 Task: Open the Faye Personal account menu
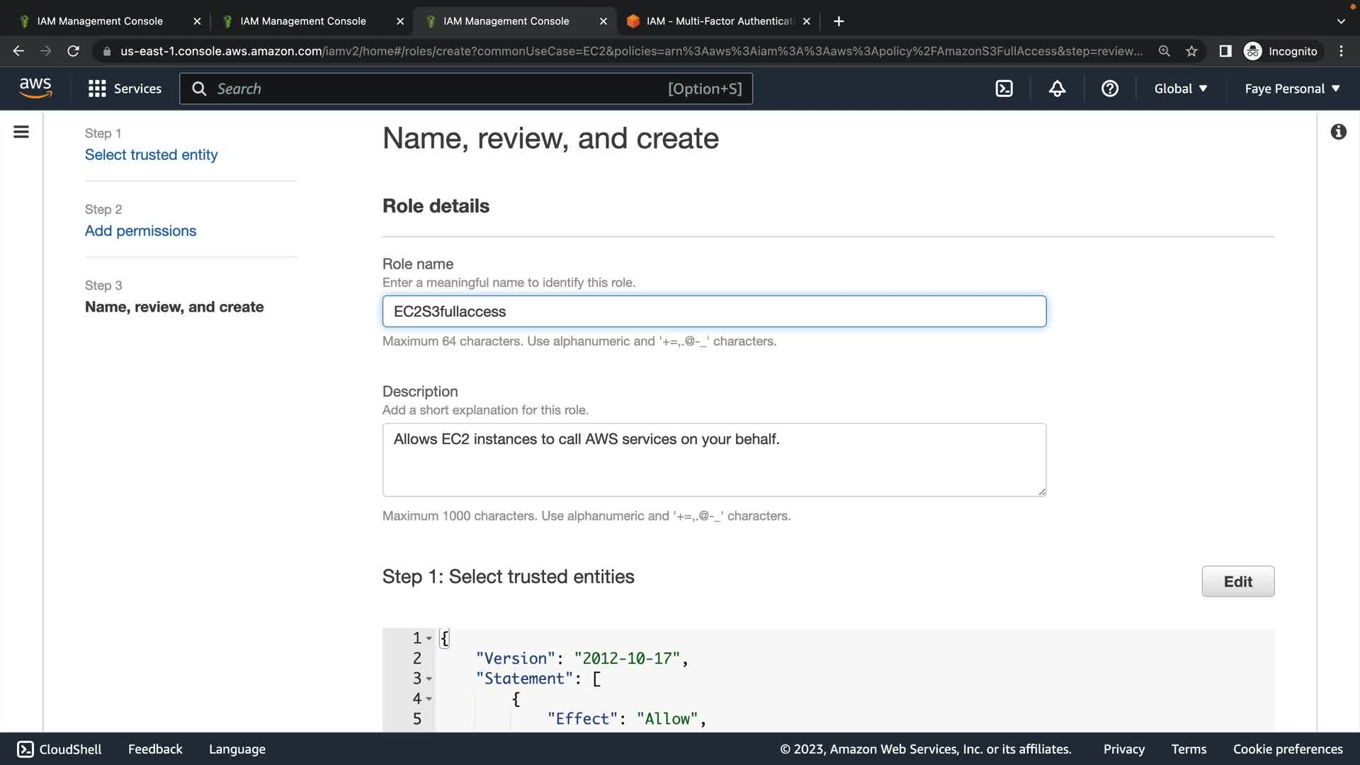click(x=1292, y=89)
